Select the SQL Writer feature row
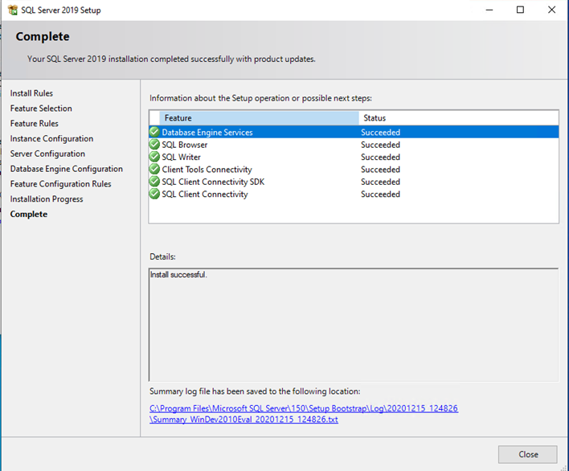The image size is (569, 471). 354,157
